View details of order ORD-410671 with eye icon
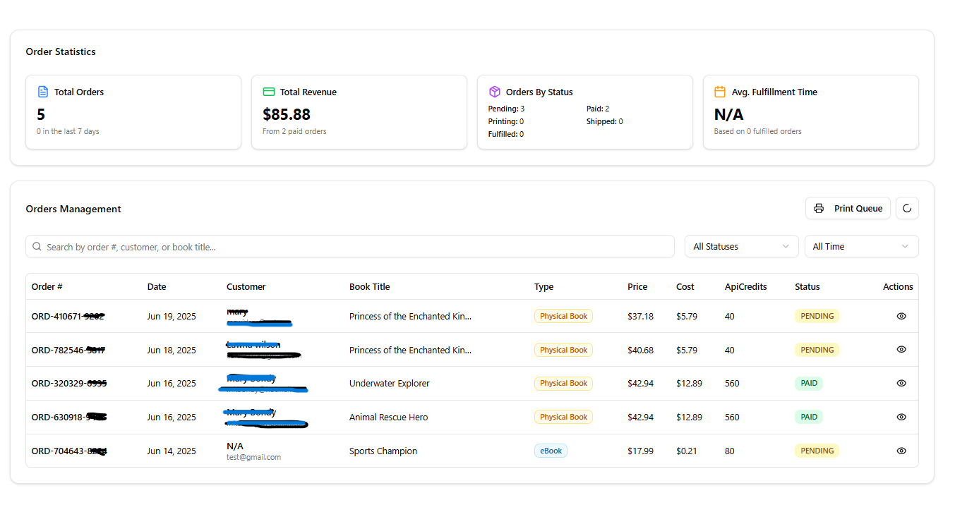The height and width of the screenshot is (524, 979). pos(901,316)
